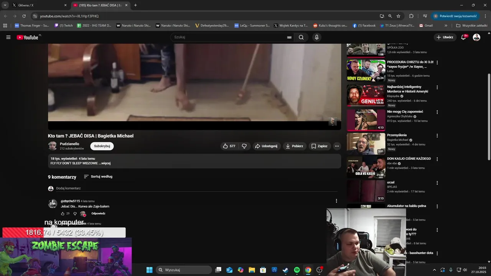Open the Sortuj według sort menu
Image resolution: width=491 pixels, height=276 pixels.
(98, 177)
